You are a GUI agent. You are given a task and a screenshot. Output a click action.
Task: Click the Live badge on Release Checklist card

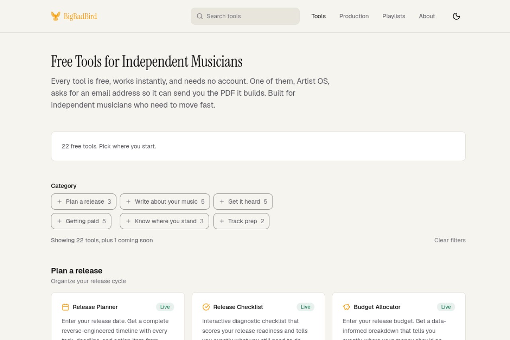point(306,307)
